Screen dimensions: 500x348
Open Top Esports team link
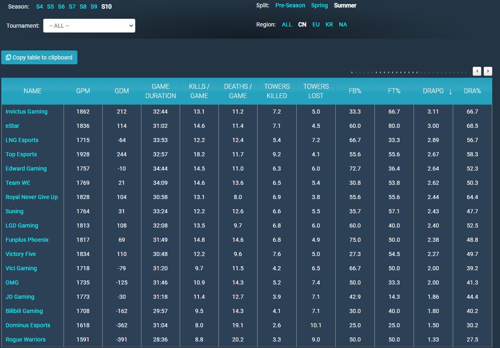21,154
